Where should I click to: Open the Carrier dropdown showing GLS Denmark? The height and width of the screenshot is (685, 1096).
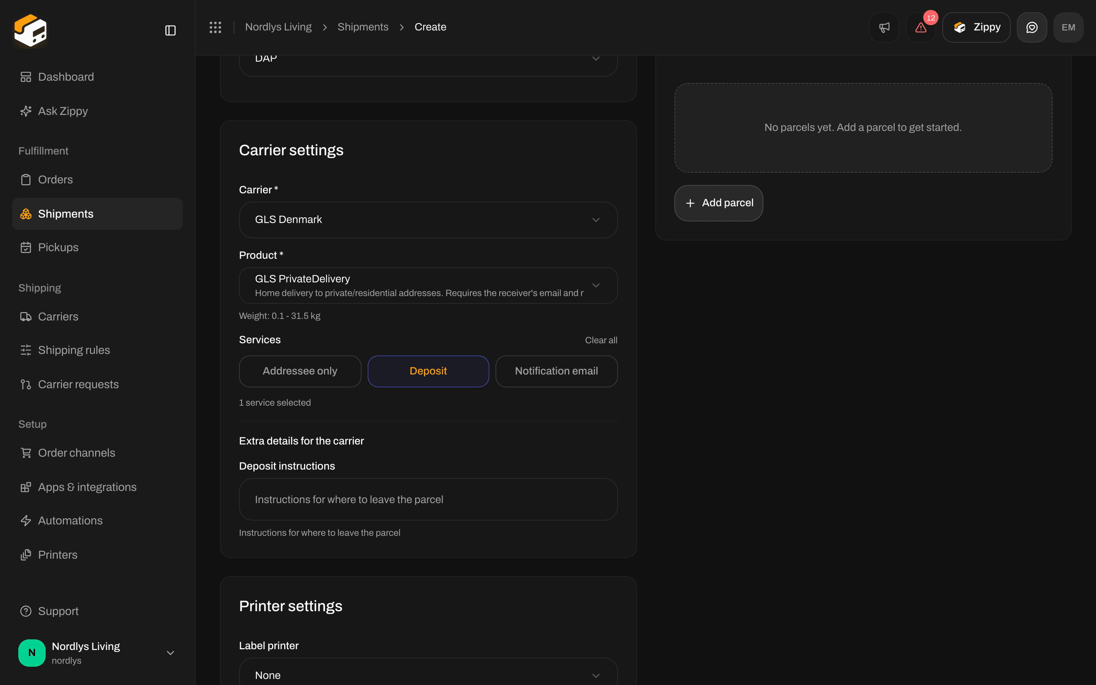click(428, 220)
